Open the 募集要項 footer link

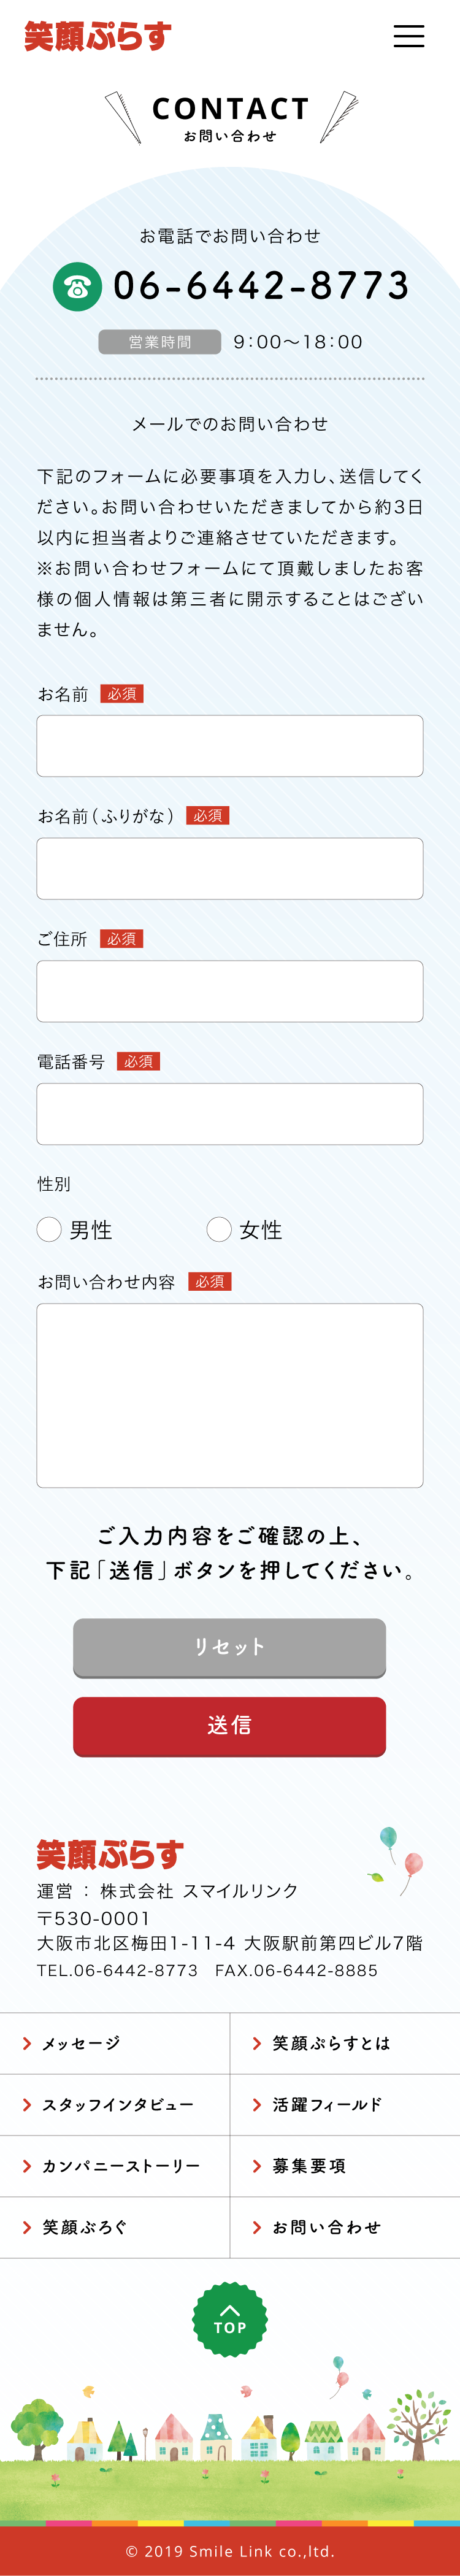pyautogui.click(x=309, y=2166)
